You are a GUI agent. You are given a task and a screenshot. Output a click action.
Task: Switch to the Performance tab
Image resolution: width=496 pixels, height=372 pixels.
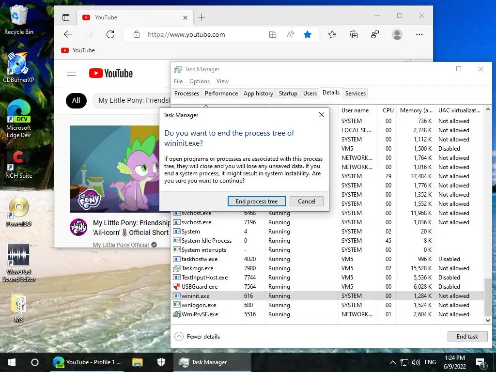221,93
